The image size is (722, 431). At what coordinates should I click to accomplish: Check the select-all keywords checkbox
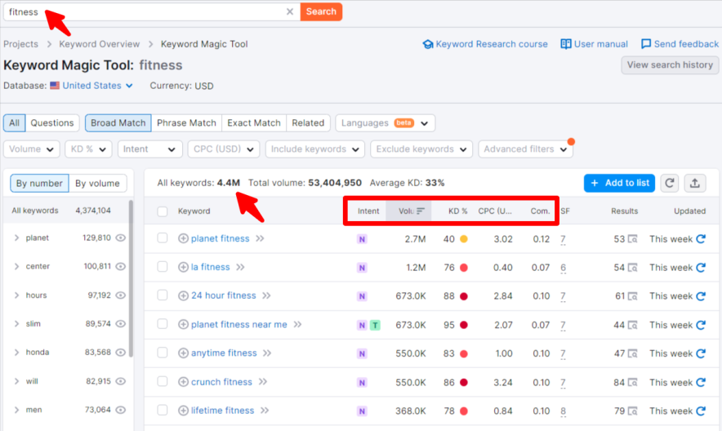coord(162,211)
